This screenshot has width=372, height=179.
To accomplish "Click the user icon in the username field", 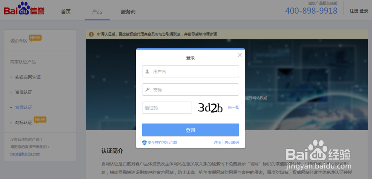I will [x=147, y=71].
